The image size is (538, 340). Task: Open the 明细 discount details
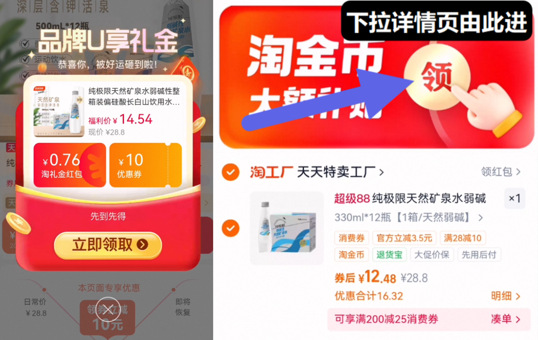[x=506, y=296]
